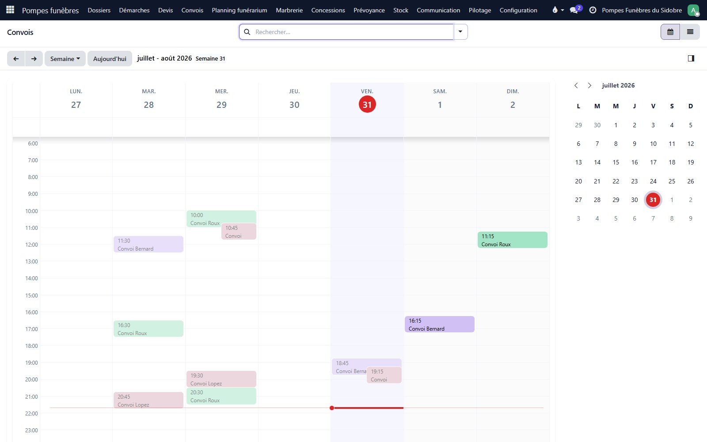Toggle the side panel icon
Screen dimensions: 707x442
pyautogui.click(x=691, y=58)
